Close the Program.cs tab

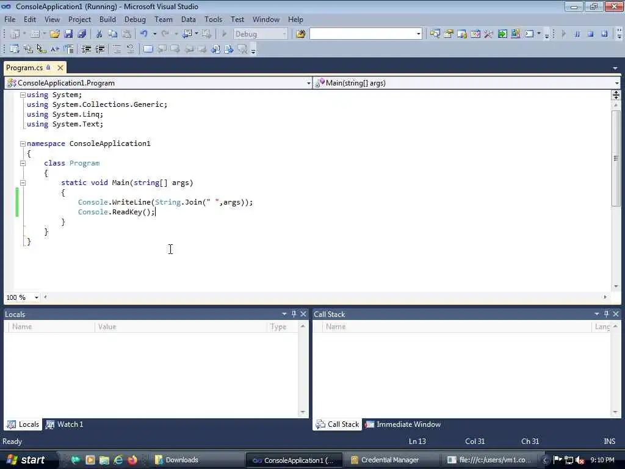coord(60,68)
